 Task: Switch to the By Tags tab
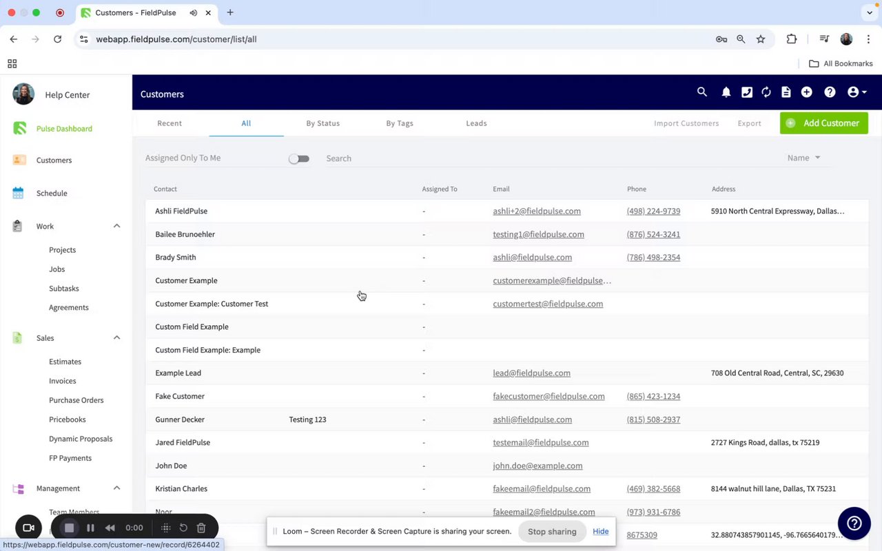400,123
